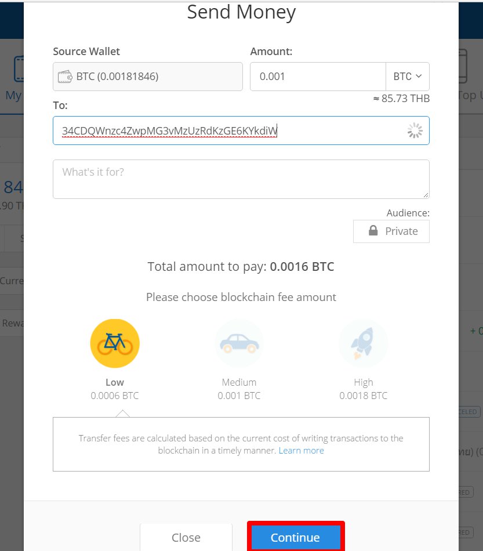Screen dimensions: 483x551
Task: Select the Medium fee car icon
Action: tap(239, 343)
